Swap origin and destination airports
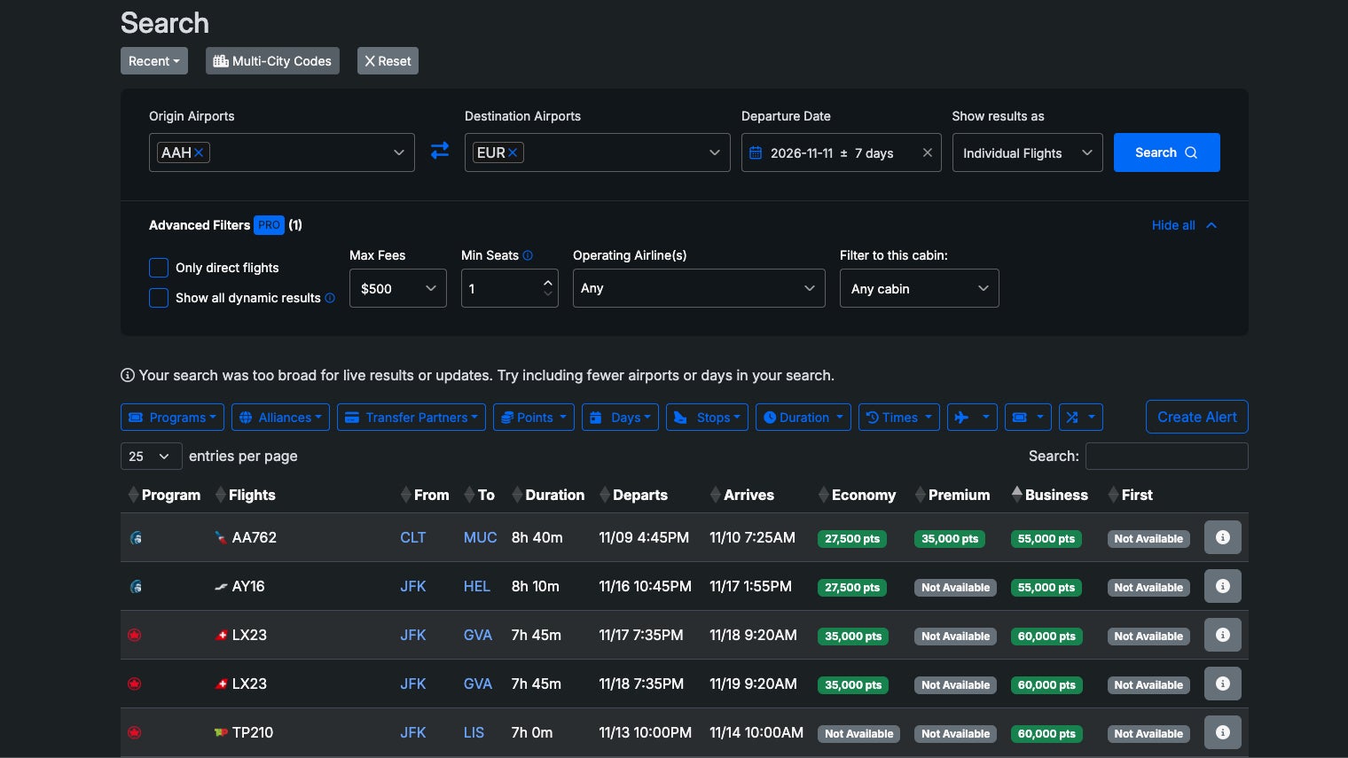The width and height of the screenshot is (1348, 758). (x=439, y=152)
